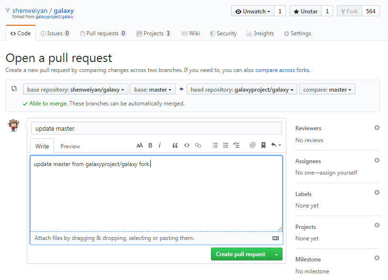
Task: Click the stargazers count next to Unstar
Action: 327,11
